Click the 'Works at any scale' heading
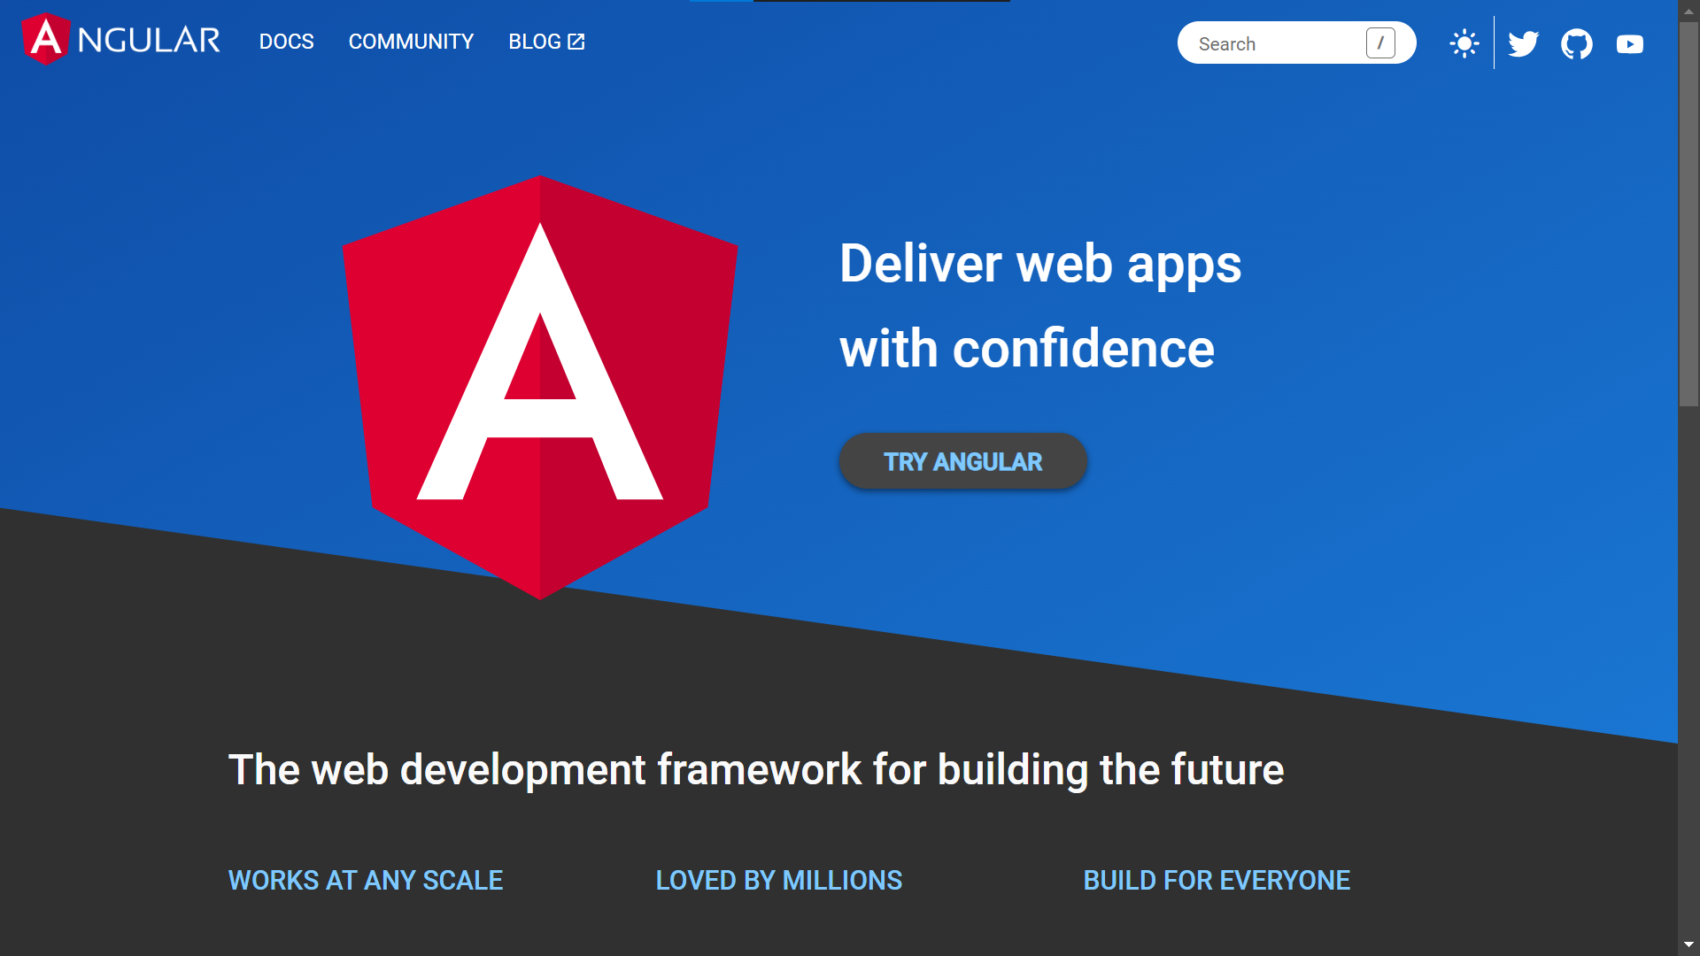The height and width of the screenshot is (956, 1700). click(x=366, y=880)
